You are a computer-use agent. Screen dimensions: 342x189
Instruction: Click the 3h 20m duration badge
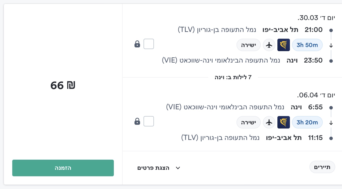pos(307,122)
